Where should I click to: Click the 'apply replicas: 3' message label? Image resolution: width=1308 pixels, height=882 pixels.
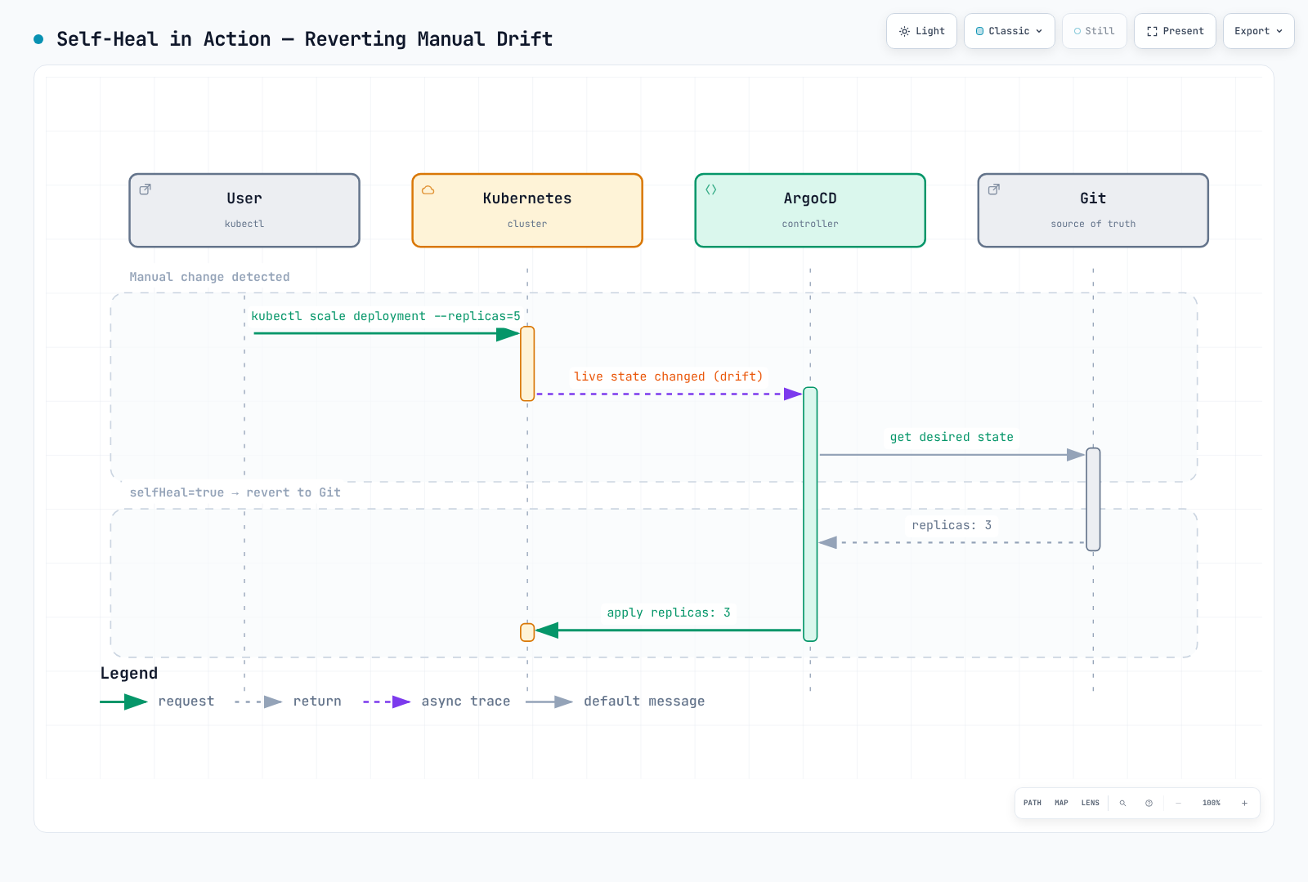(x=669, y=612)
